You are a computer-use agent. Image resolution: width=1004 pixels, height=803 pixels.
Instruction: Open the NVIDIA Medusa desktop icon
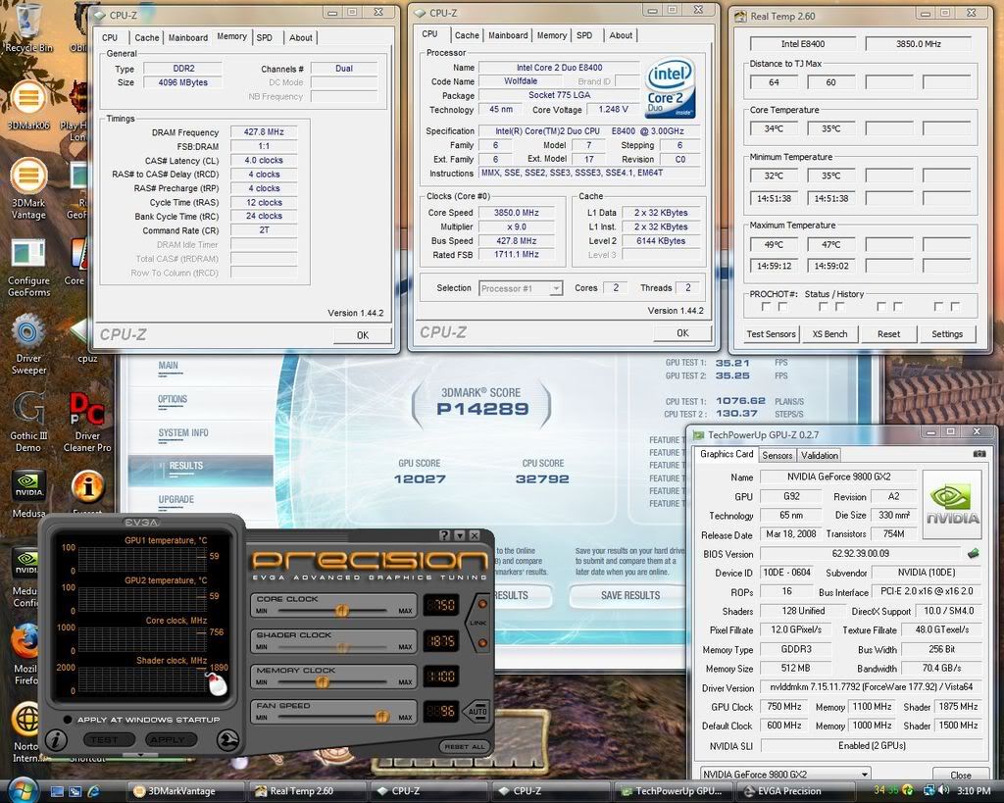28,493
